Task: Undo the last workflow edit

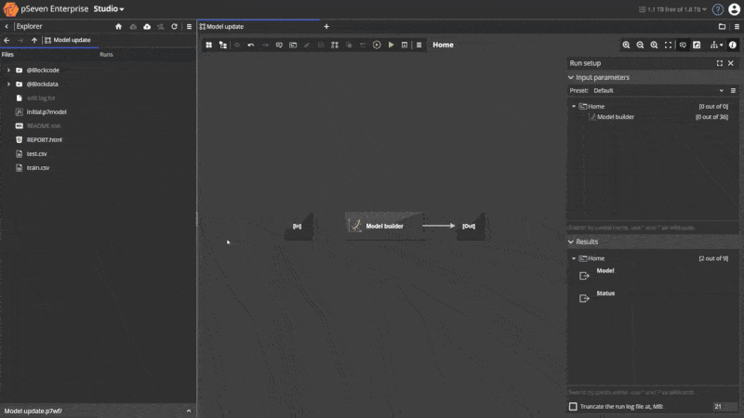Action: (x=251, y=45)
